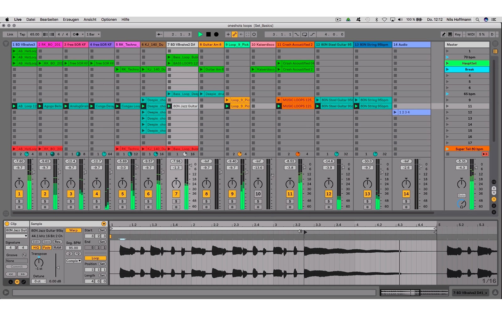Open the Bearbeiten menu

click(49, 19)
